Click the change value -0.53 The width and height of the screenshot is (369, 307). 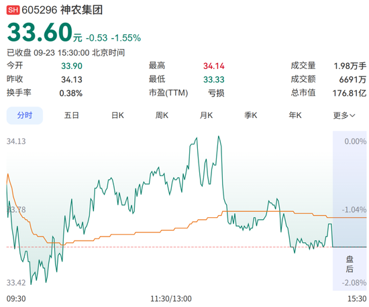point(97,38)
